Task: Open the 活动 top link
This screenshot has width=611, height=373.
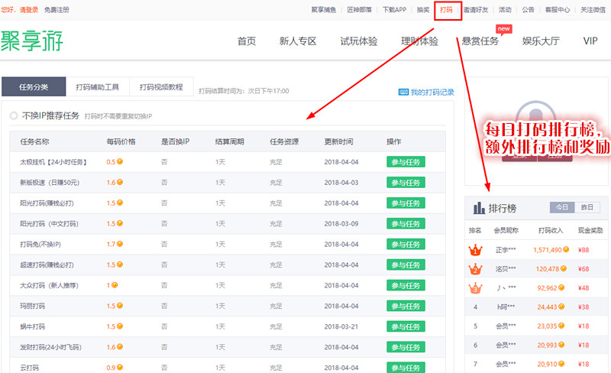Action: click(x=505, y=10)
